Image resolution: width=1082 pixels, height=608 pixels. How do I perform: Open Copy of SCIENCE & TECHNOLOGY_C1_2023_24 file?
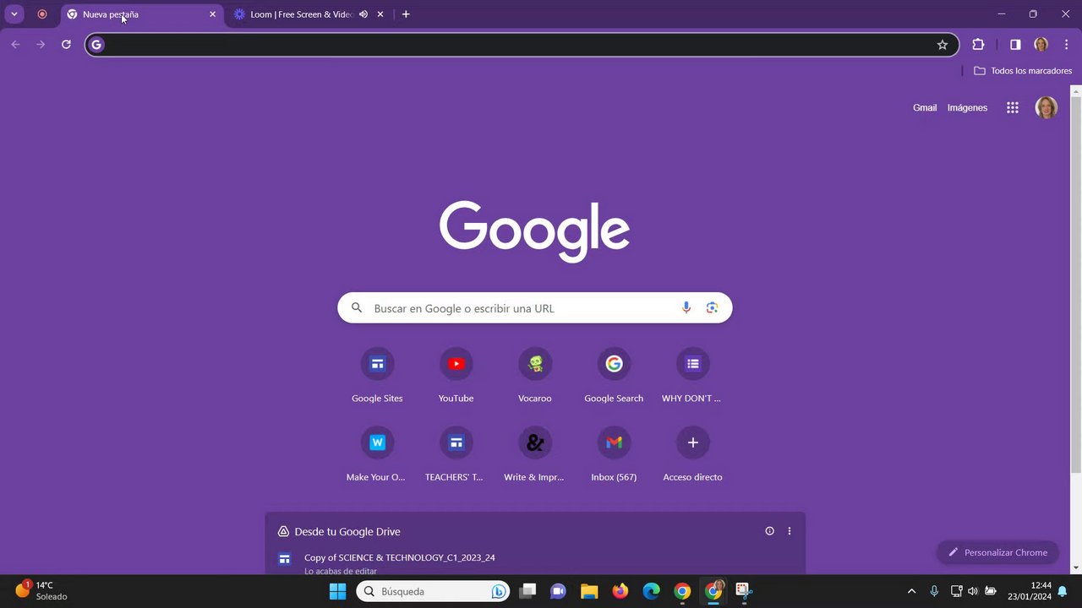535,563
